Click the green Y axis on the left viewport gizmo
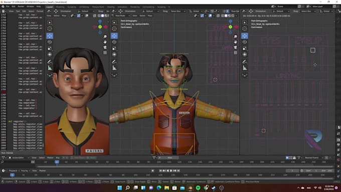Image resolution: width=341 pixels, height=192 pixels. pos(100,27)
